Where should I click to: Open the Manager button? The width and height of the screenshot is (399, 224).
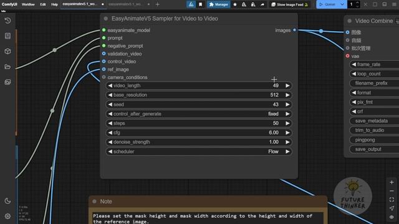(219, 4)
